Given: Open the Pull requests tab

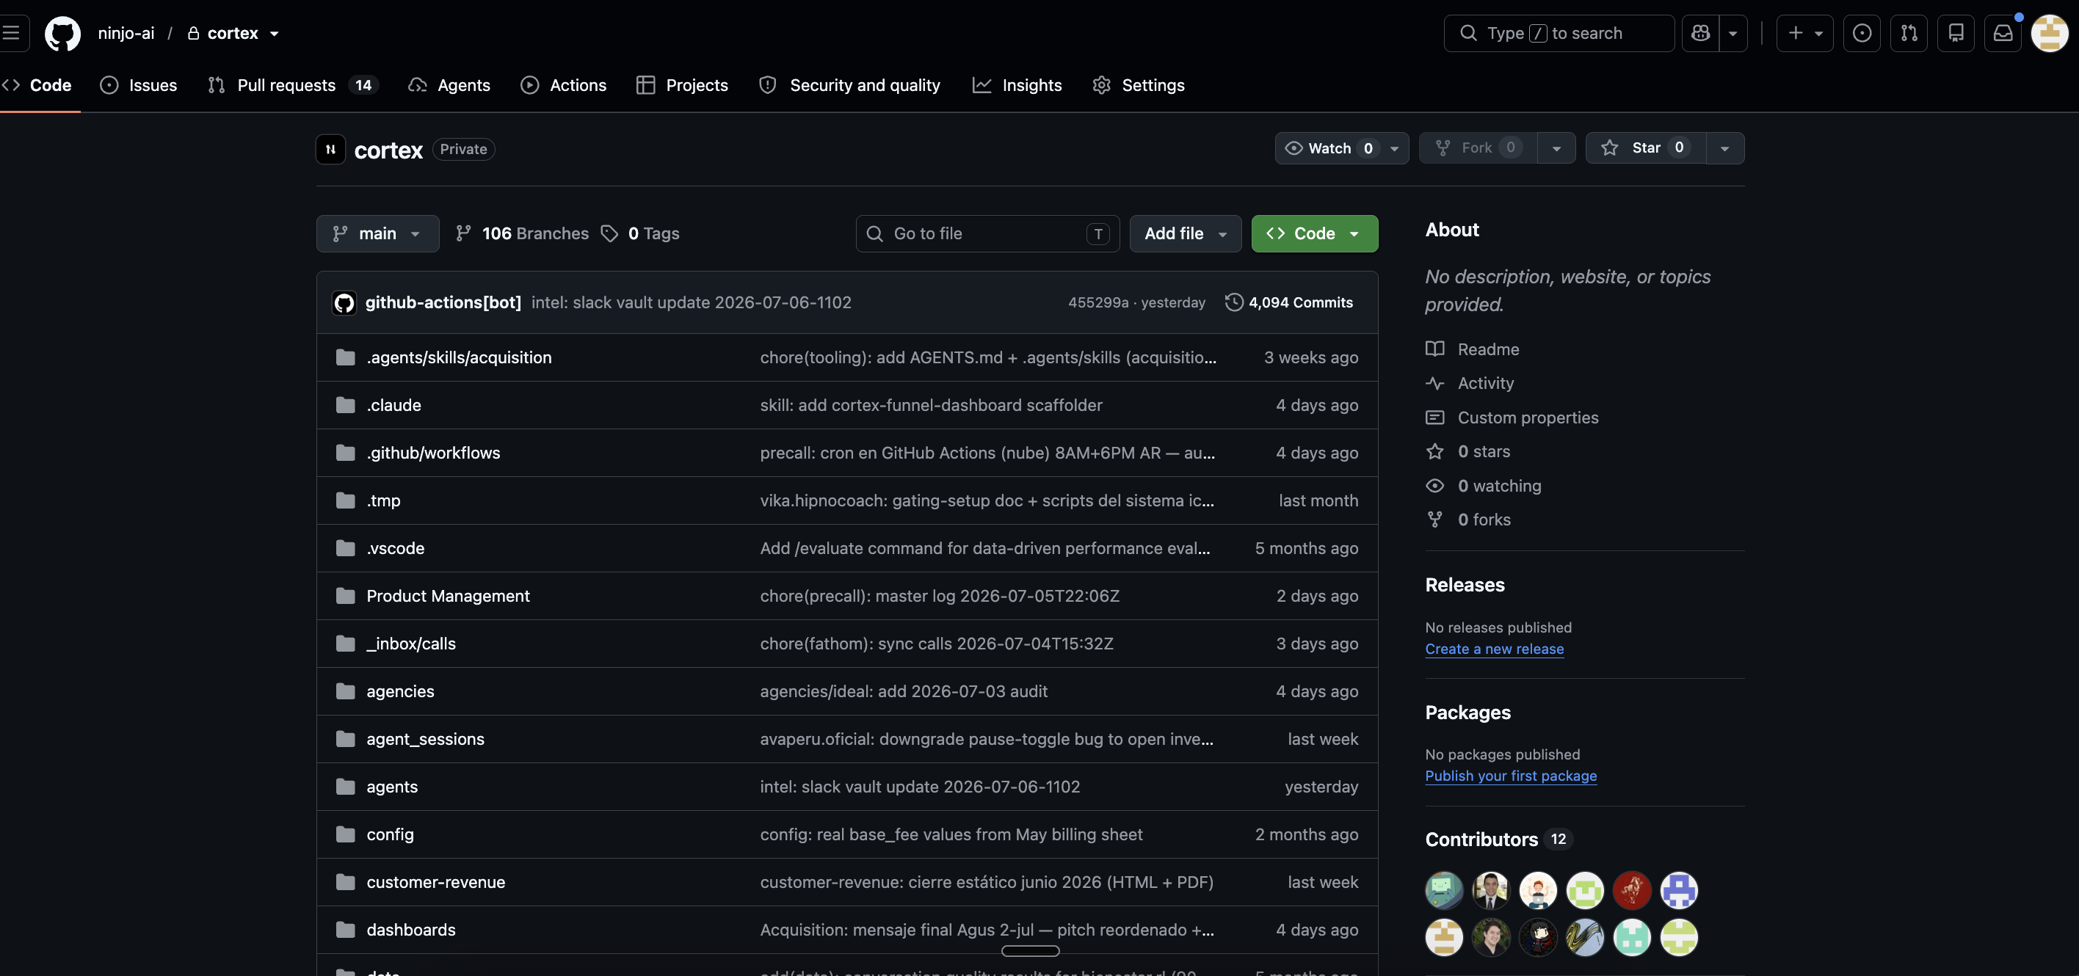Looking at the screenshot, I should click(293, 84).
